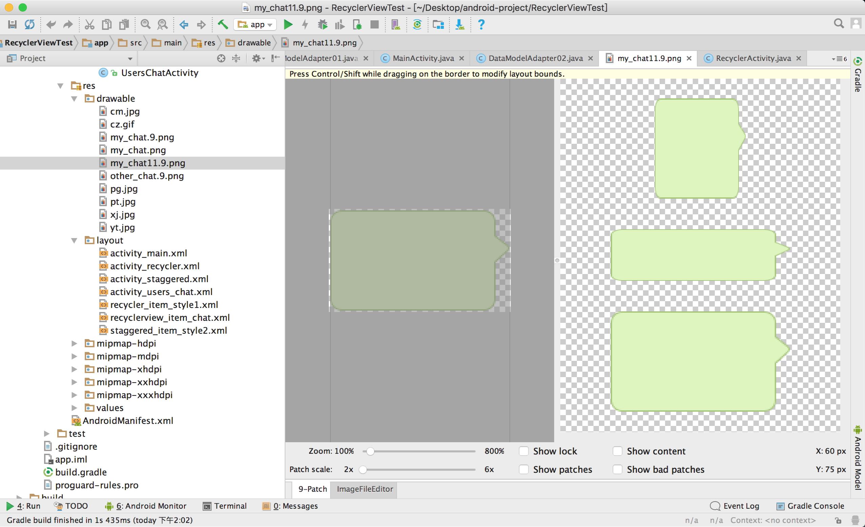Open the MainActivity.java editor tab
This screenshot has height=527, width=865.
[423, 58]
